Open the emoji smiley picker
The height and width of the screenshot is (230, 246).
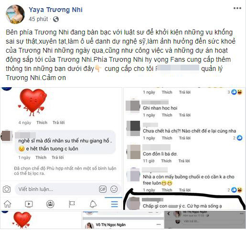[114, 189]
